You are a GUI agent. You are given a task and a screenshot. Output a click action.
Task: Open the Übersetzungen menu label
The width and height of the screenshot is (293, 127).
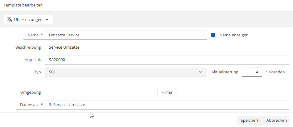[28, 19]
